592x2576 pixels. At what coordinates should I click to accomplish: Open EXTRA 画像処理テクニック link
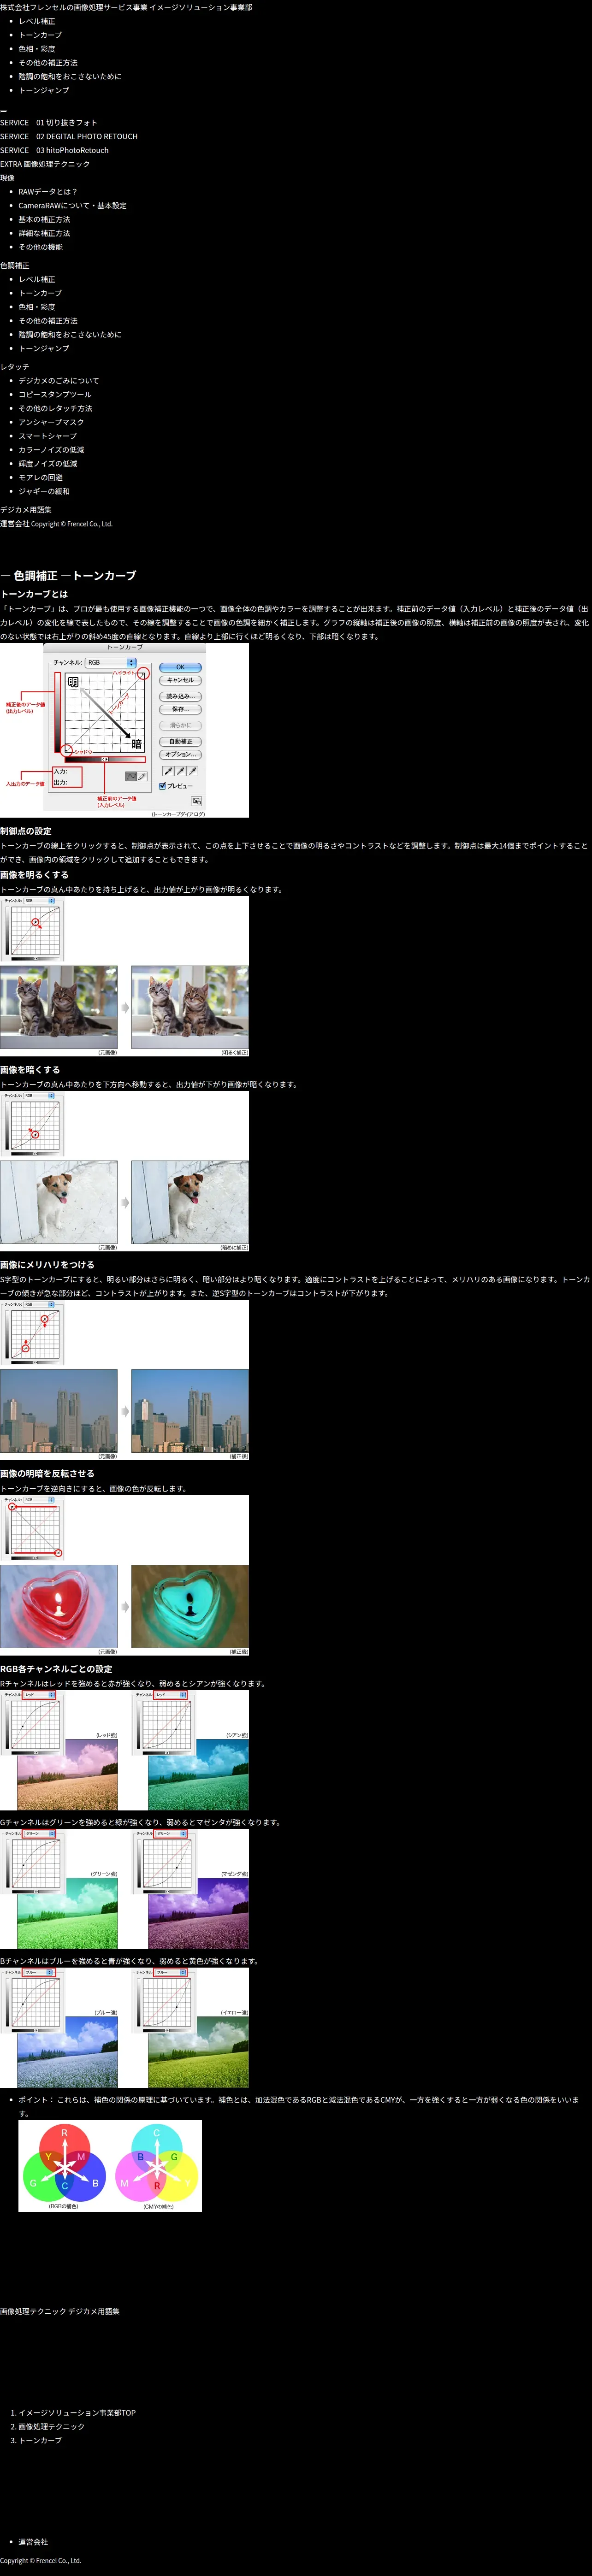coord(45,164)
